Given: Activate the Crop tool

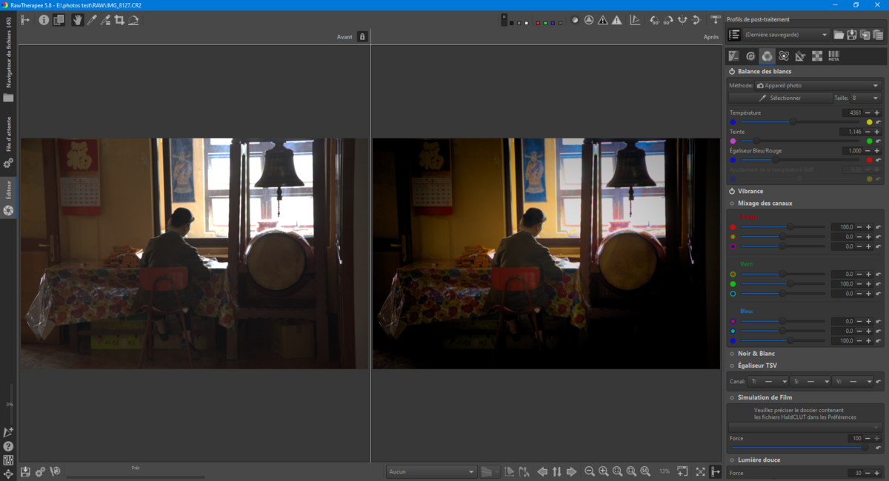Looking at the screenshot, I should tap(119, 20).
